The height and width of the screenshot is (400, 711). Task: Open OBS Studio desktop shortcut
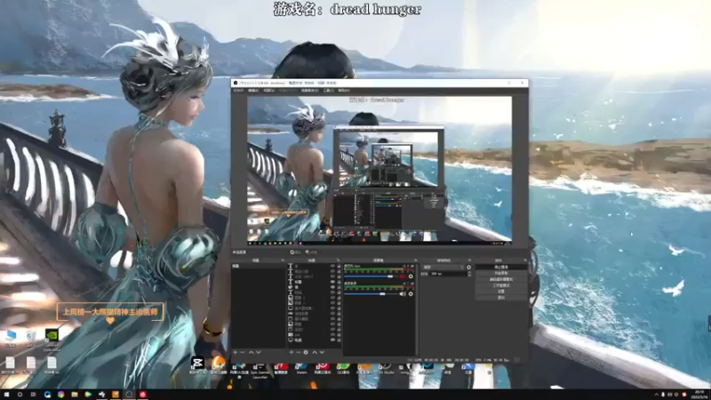click(x=385, y=368)
